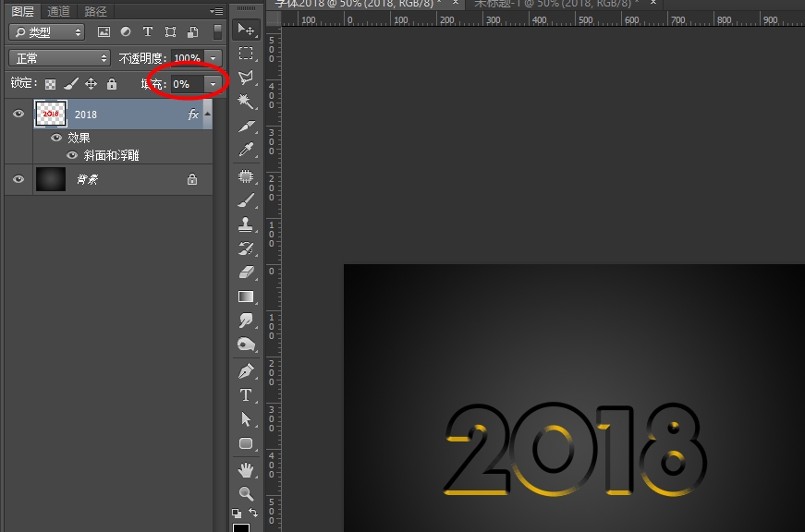Open the blend mode dropdown
Image resolution: width=805 pixels, height=532 pixels.
point(59,58)
